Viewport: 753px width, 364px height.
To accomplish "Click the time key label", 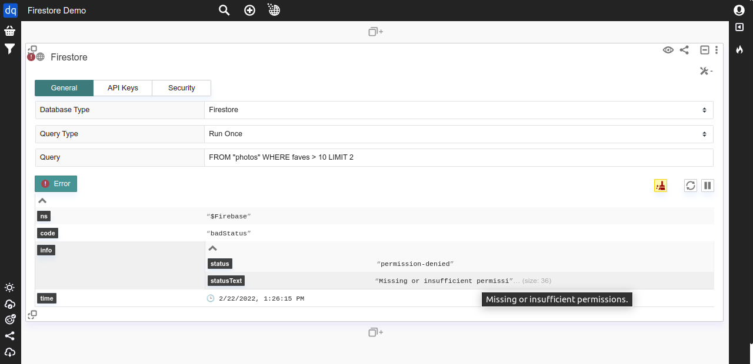I will (47, 298).
